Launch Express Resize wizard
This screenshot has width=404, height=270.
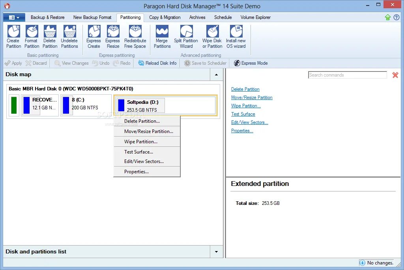(x=112, y=37)
